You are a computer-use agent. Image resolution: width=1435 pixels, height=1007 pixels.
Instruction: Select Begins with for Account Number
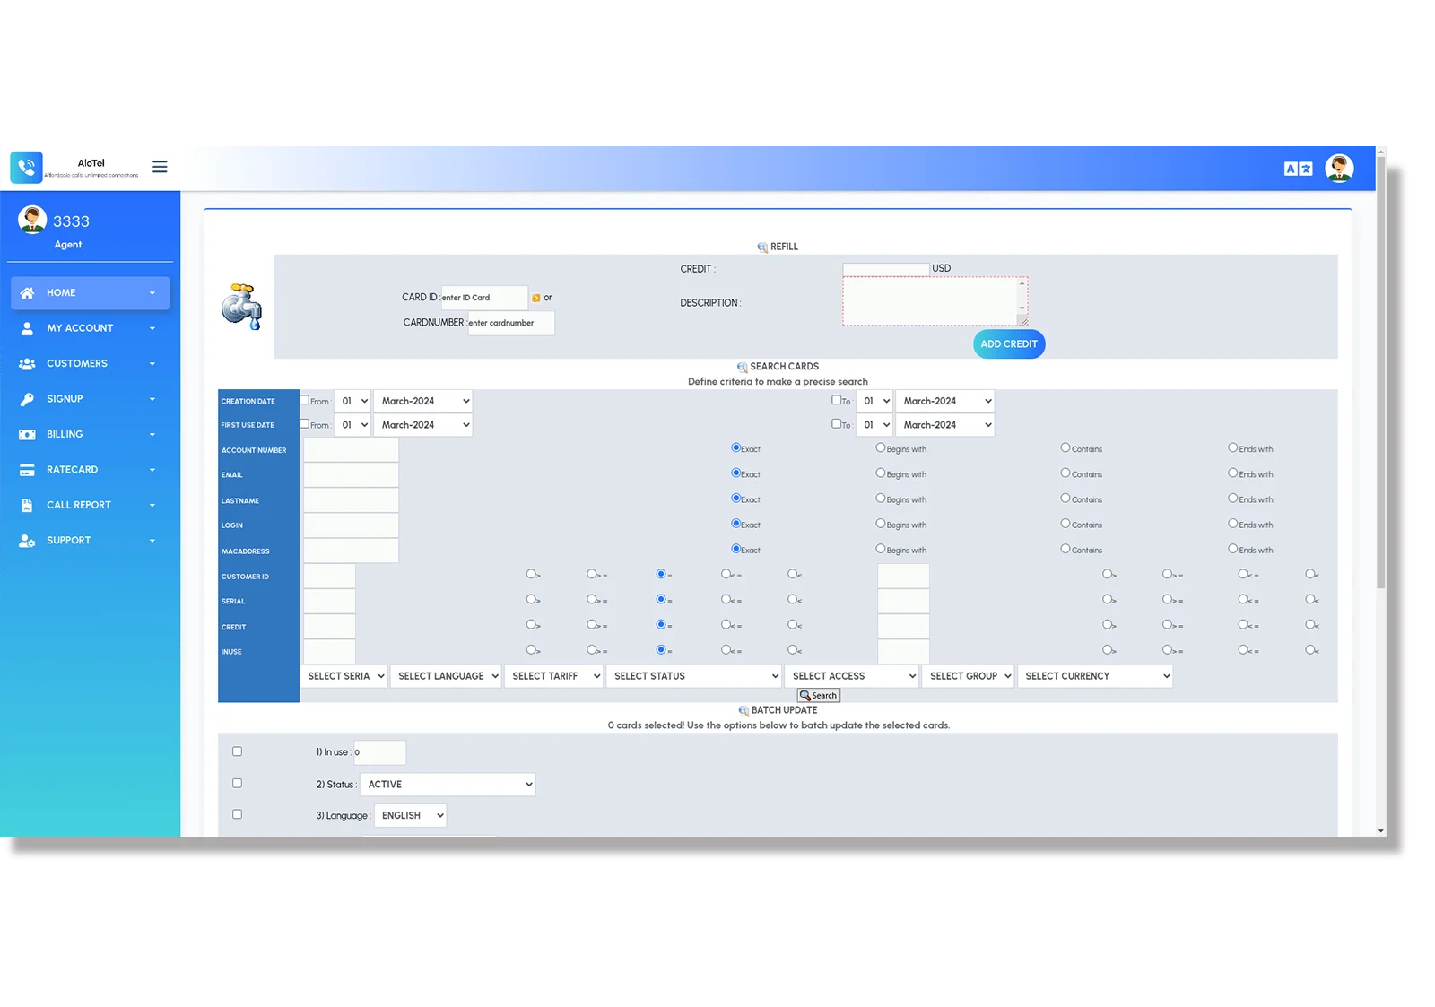coord(881,448)
